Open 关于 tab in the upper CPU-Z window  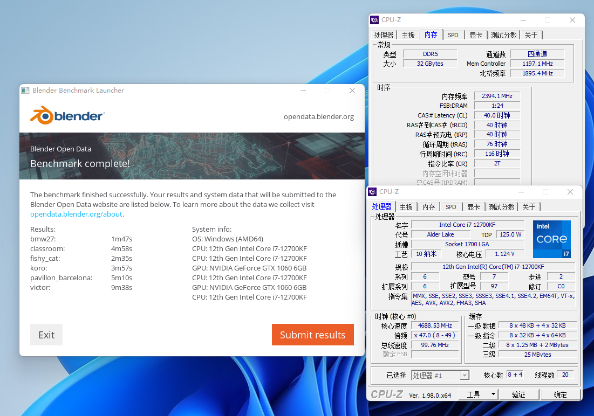[531, 35]
